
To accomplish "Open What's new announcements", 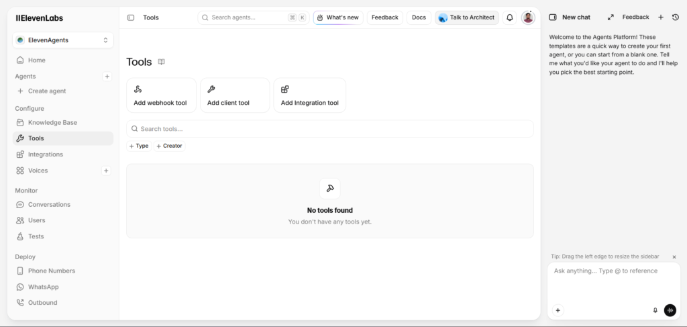I will pos(338,17).
